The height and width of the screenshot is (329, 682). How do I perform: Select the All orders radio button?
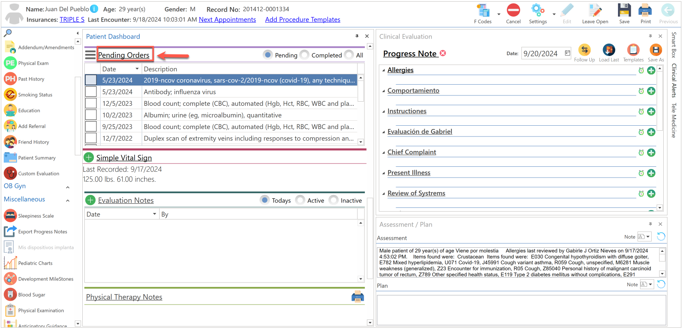pyautogui.click(x=349, y=55)
